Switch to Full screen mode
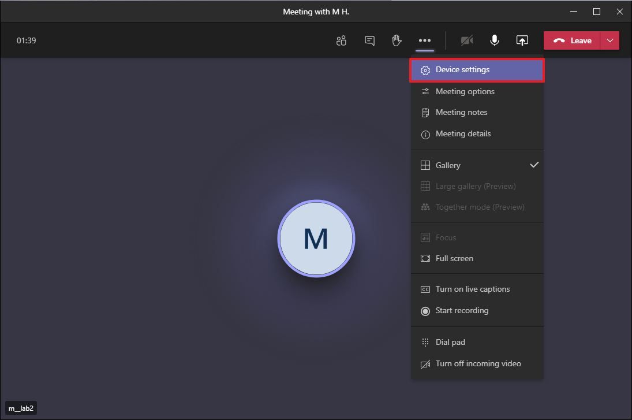The width and height of the screenshot is (632, 420). coord(454,258)
